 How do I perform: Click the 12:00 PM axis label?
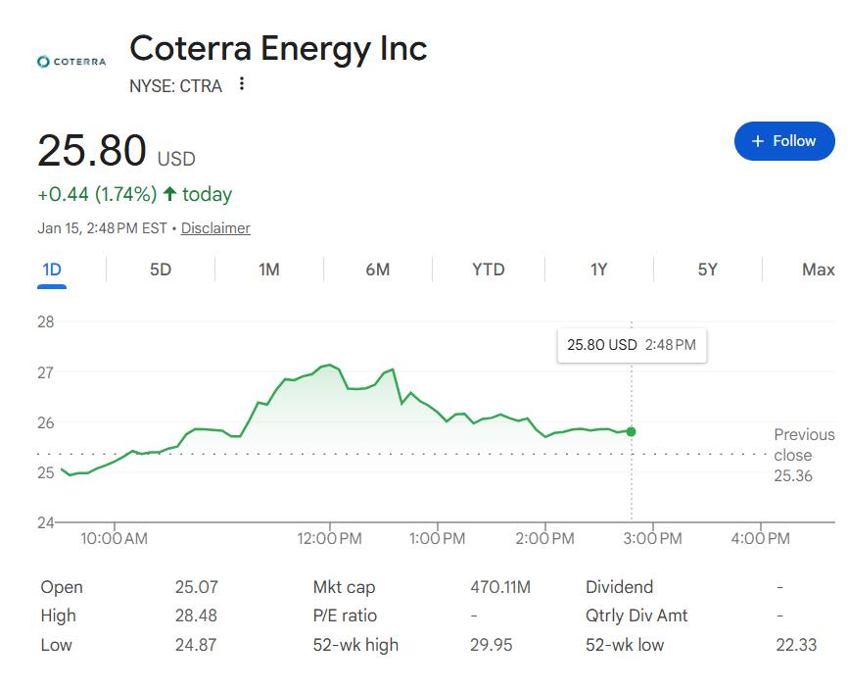point(329,538)
